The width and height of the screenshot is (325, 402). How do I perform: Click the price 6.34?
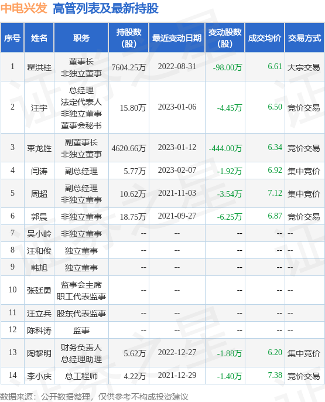pyautogui.click(x=275, y=148)
